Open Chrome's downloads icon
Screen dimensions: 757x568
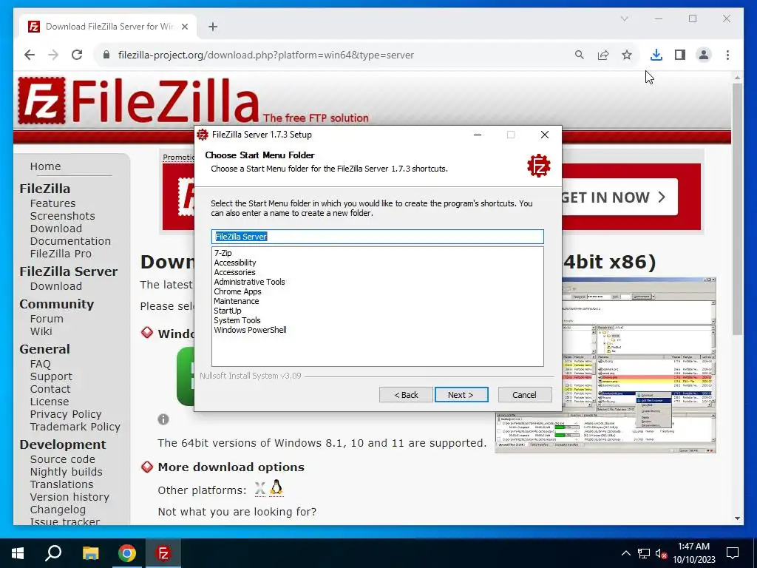coord(656,55)
